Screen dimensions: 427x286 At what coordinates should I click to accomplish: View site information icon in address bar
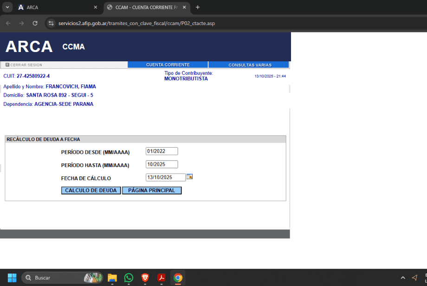click(51, 23)
